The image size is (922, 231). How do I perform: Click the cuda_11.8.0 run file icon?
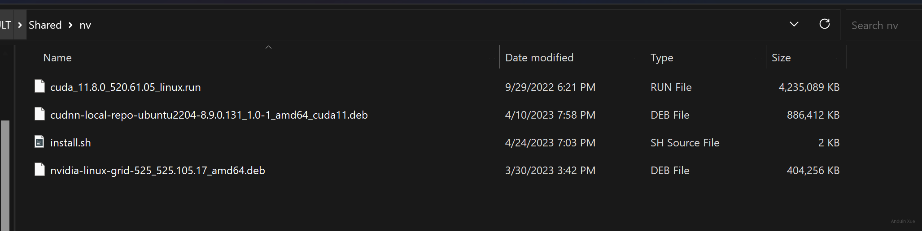point(39,86)
